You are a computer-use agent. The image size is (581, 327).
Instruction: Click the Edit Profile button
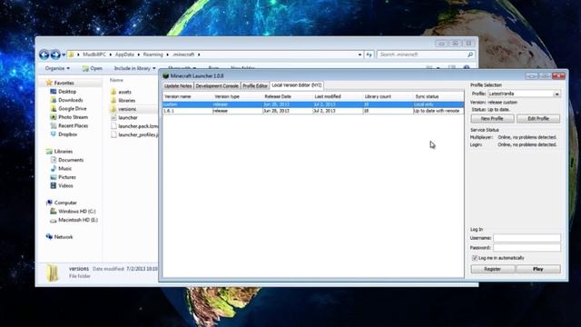click(x=538, y=119)
